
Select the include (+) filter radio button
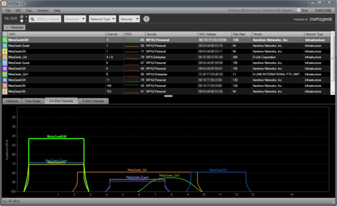tap(22, 17)
